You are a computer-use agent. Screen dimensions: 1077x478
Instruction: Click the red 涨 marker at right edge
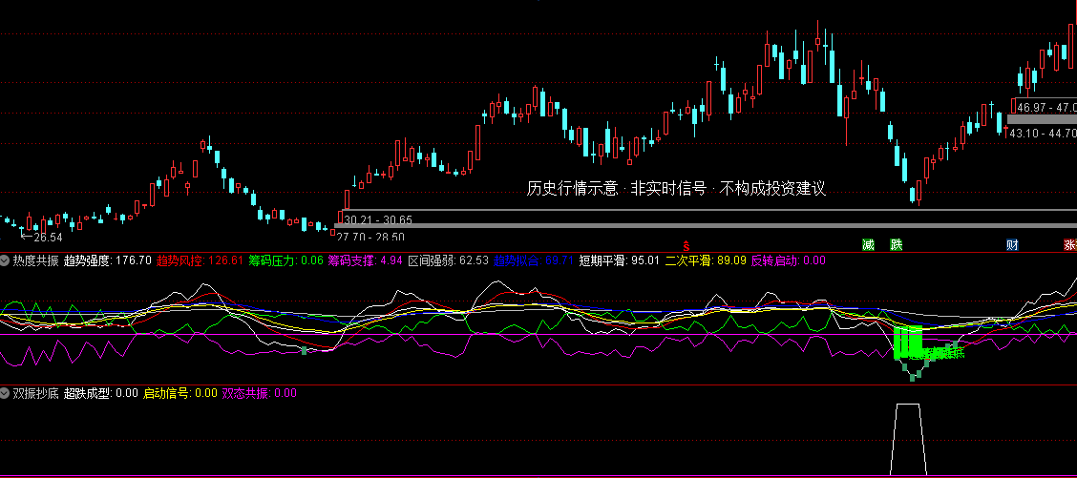click(1070, 244)
